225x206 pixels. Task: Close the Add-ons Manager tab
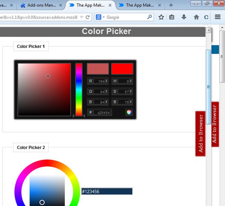[x=61, y=5]
